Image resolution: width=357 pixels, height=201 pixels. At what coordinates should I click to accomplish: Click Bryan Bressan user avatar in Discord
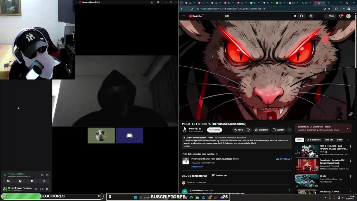point(5,189)
